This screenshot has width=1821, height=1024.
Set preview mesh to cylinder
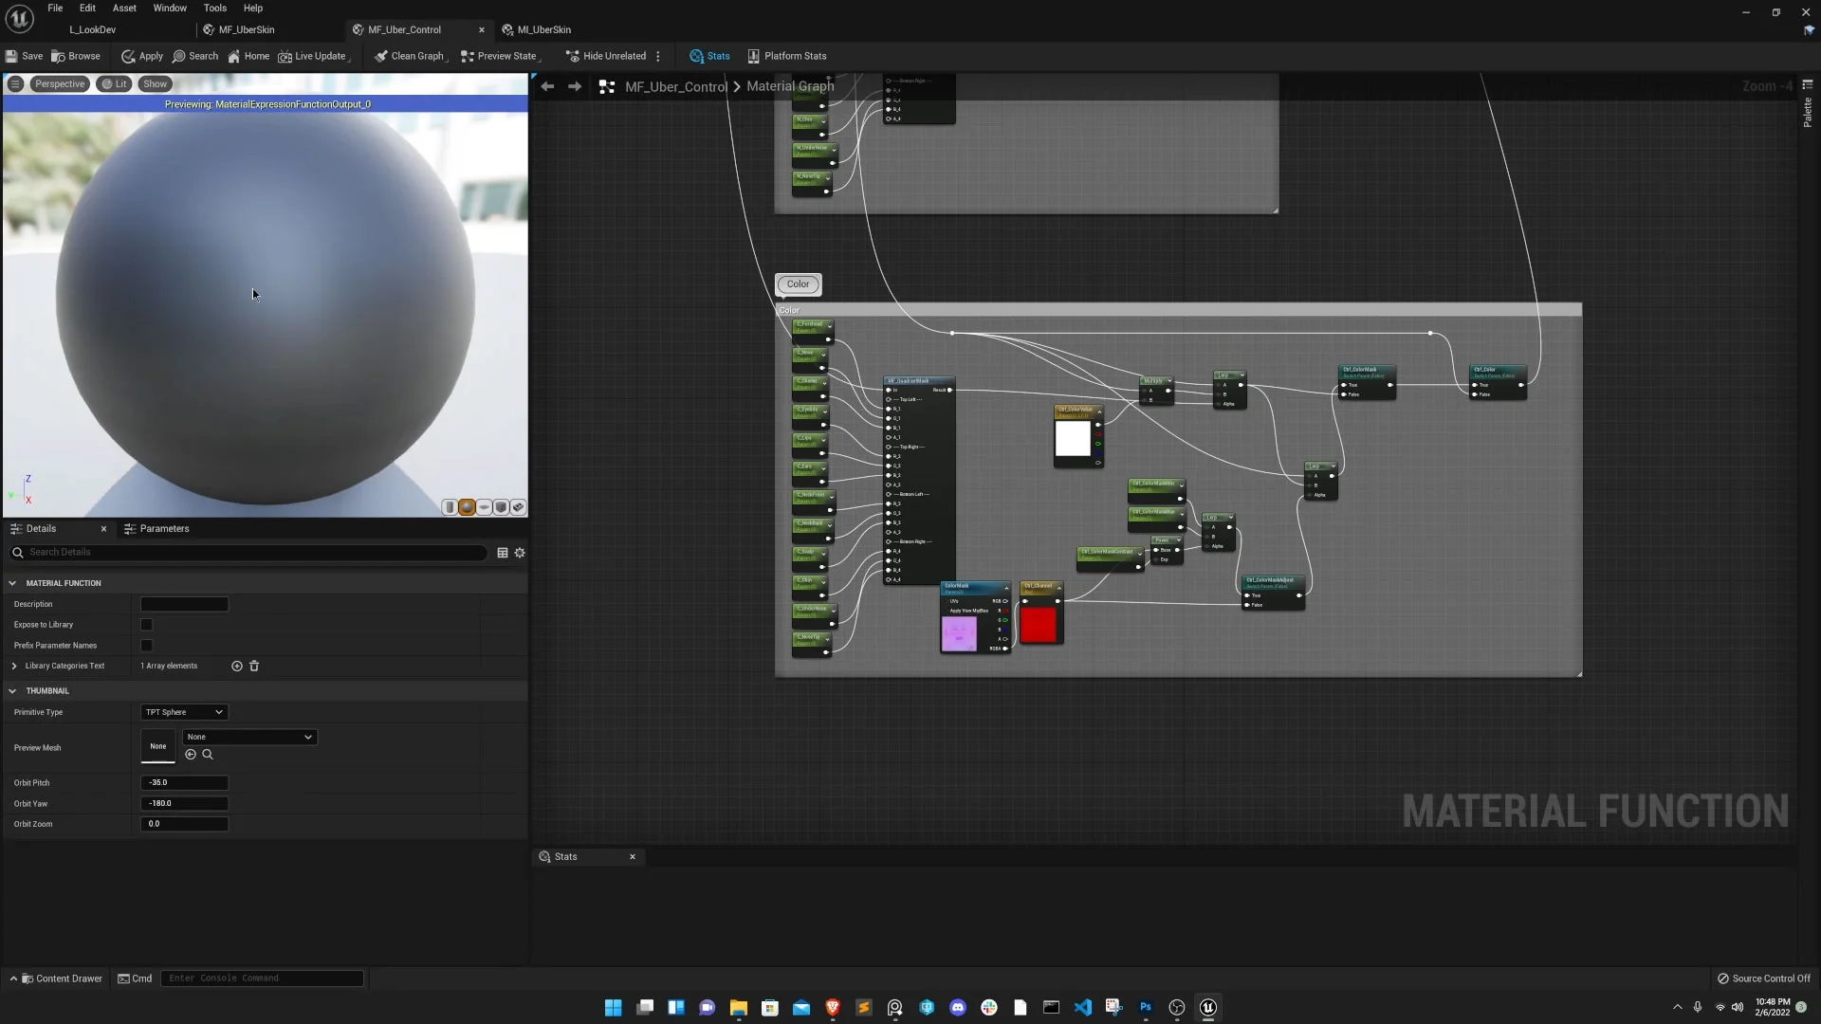pos(450,507)
